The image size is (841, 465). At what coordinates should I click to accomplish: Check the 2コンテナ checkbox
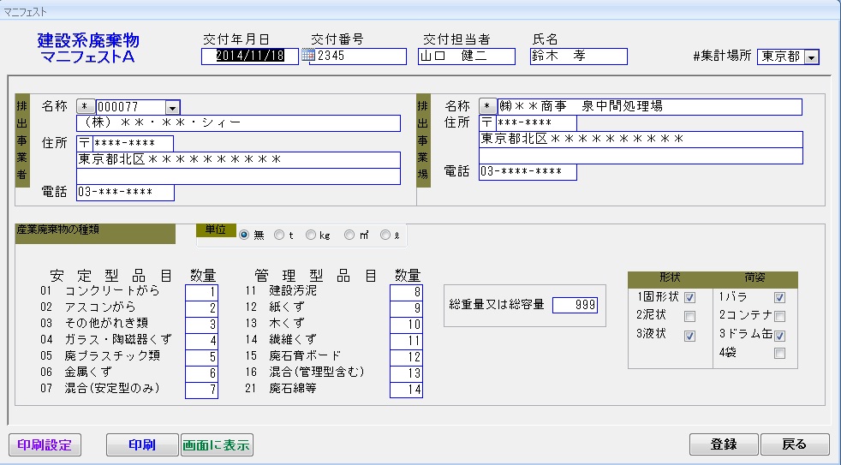pos(778,316)
